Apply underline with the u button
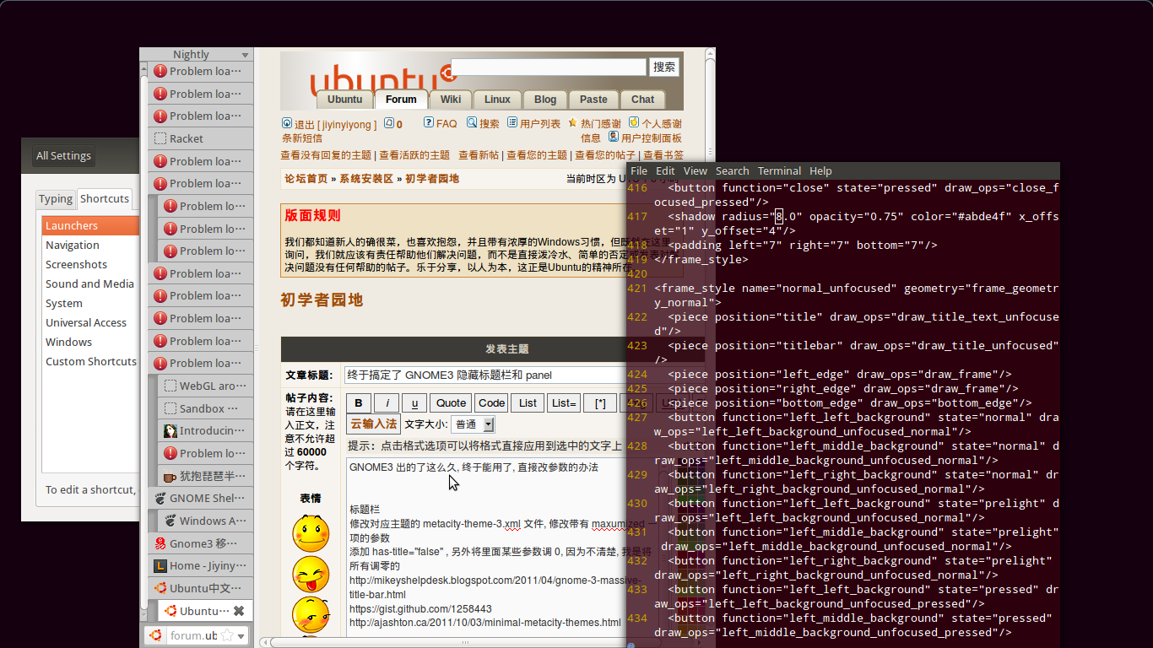This screenshot has width=1153, height=648. (x=414, y=402)
